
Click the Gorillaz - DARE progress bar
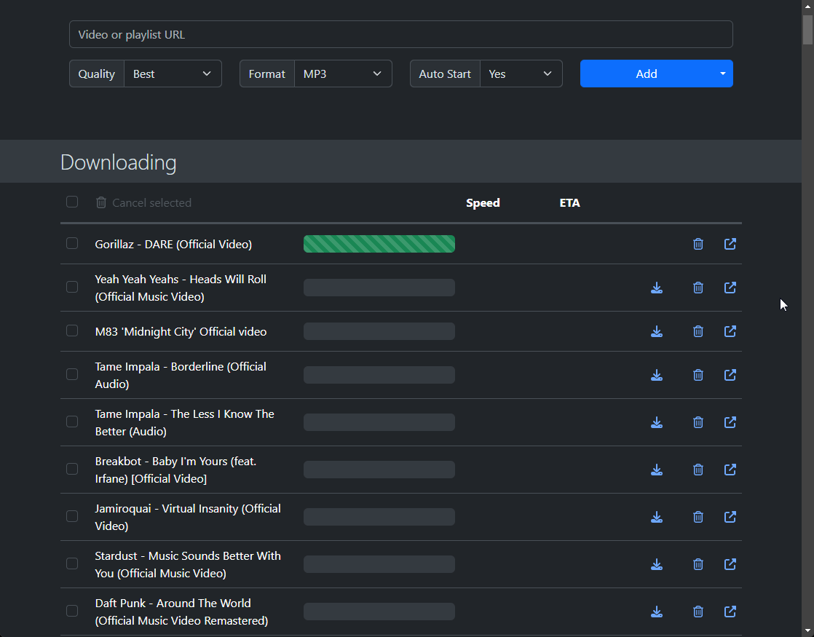click(x=379, y=244)
